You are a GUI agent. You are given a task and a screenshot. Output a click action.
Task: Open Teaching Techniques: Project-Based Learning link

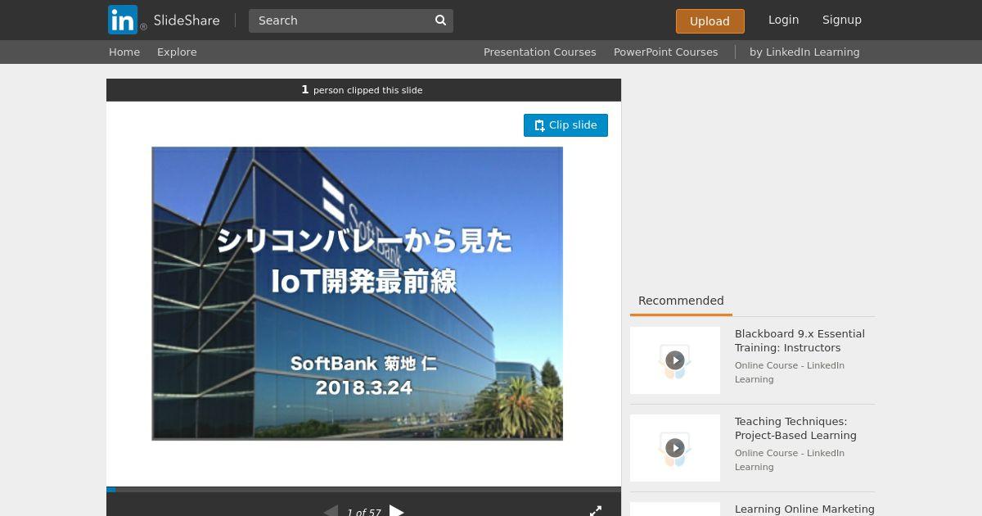point(795,428)
